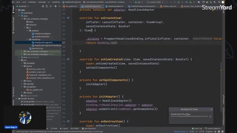This screenshot has width=237, height=133.
Task: Select HeadlinesFragment in project tree
Action: [x=42, y=42]
